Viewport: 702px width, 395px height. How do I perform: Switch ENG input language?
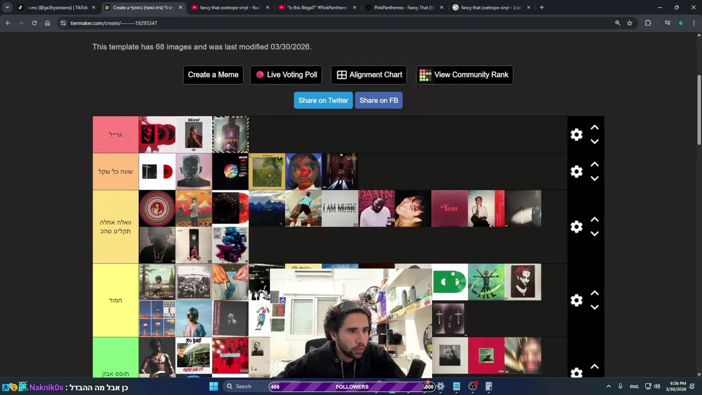634,387
